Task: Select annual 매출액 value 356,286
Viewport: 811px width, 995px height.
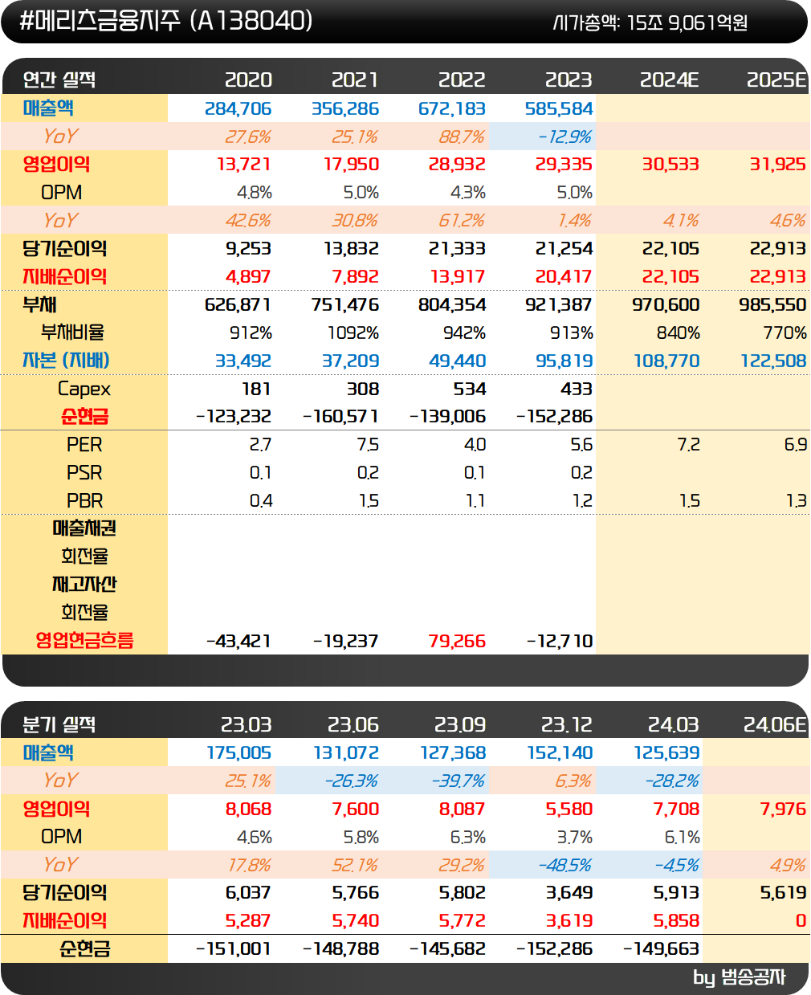Action: click(345, 108)
